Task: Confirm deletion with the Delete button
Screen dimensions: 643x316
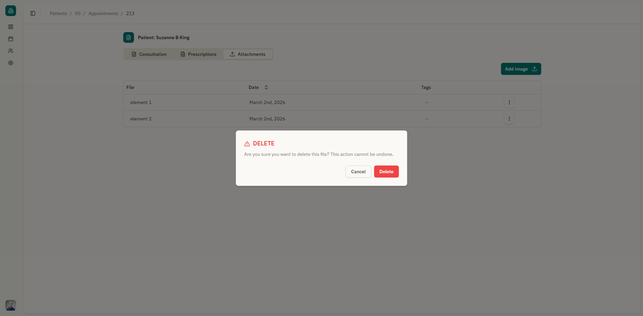Action: (x=386, y=171)
